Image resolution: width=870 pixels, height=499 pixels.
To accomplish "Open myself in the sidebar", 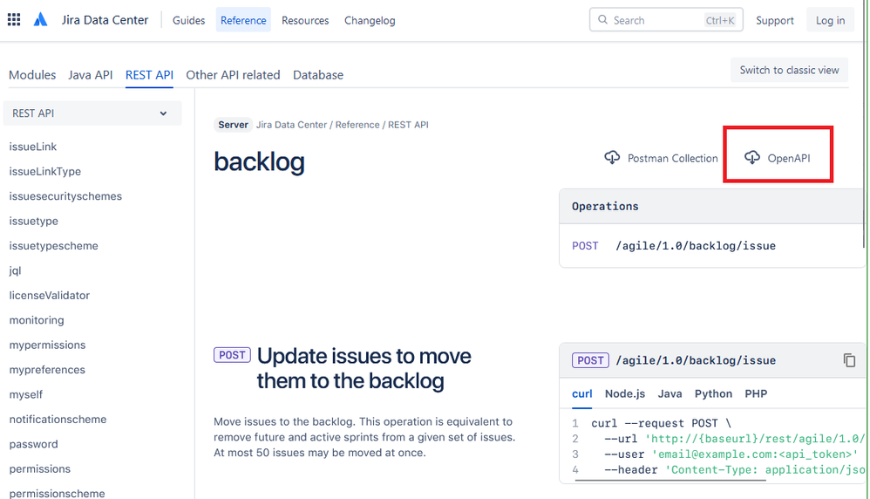I will point(25,394).
